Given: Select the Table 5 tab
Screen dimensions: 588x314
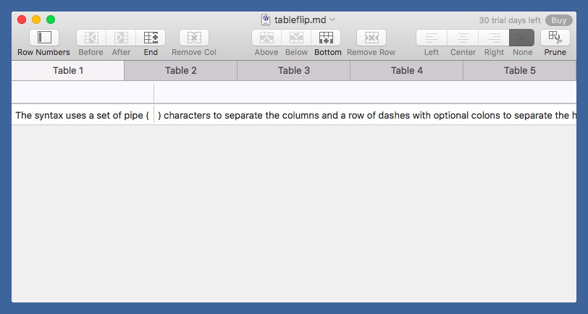Looking at the screenshot, I should [x=520, y=70].
